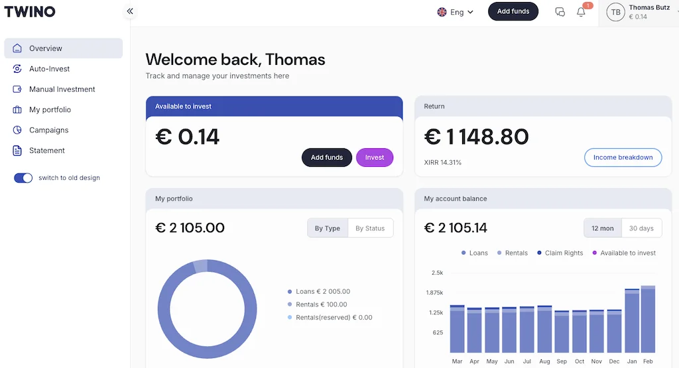This screenshot has height=368, width=679.
Task: Click the purple Invest button
Action: 375,158
